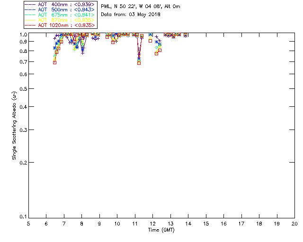Viewport: 303px width, 242px height.
Task: Click the x-axis tick label 12
Action: click(x=152, y=223)
